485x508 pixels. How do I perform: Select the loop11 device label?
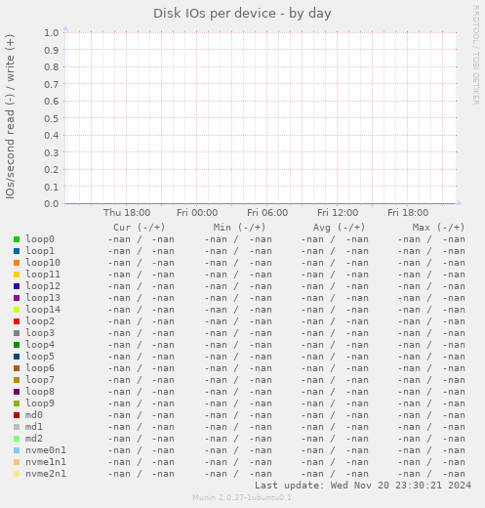point(43,275)
